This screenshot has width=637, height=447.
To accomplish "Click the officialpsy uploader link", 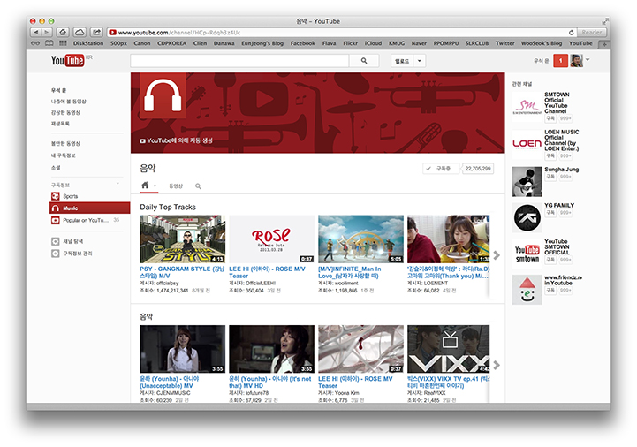I will coord(167,283).
